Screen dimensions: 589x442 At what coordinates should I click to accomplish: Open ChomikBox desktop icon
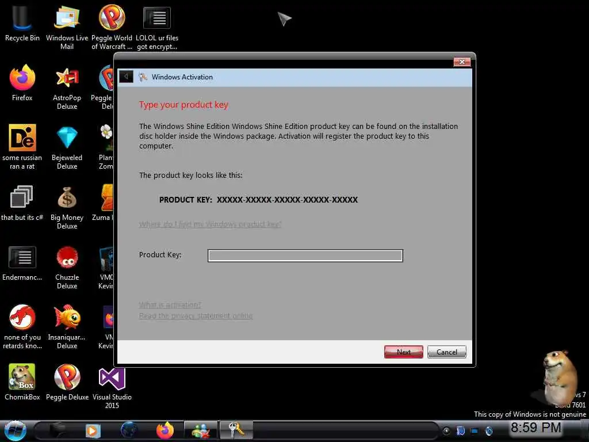(x=22, y=382)
